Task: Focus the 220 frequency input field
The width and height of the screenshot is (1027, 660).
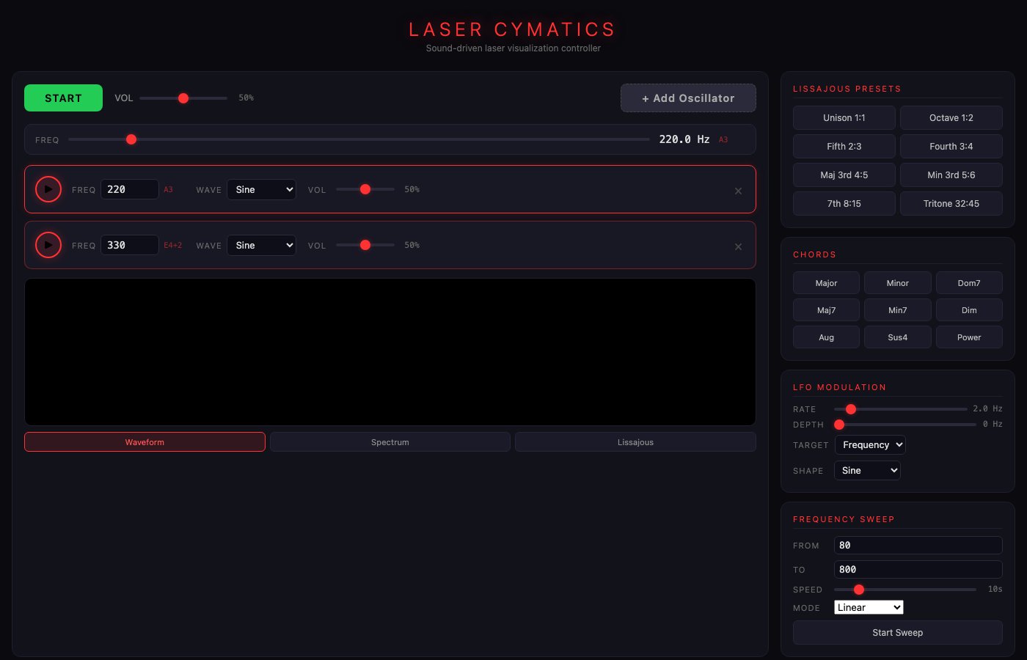Action: click(x=130, y=189)
